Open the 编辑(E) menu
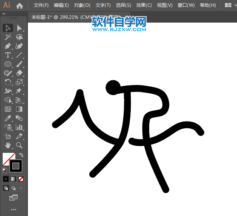 61,5
